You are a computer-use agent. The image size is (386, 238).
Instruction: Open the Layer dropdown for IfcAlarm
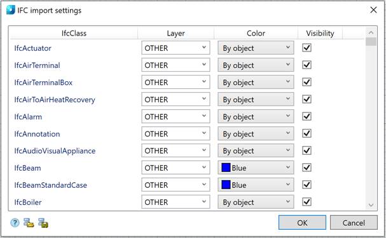pyautogui.click(x=176, y=116)
